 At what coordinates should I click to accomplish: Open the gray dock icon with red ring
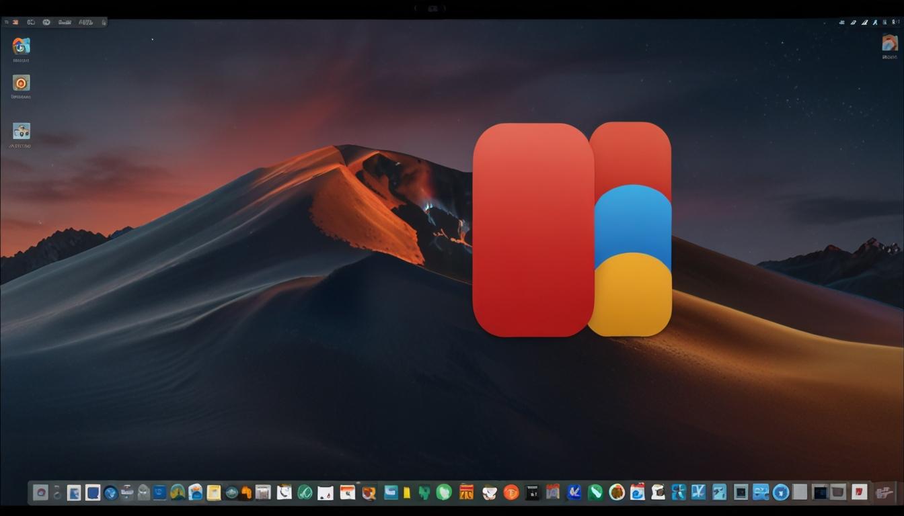[40, 492]
